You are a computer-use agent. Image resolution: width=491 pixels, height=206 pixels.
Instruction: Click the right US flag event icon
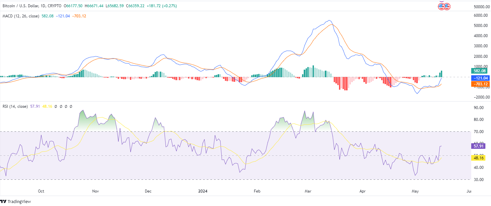click(x=447, y=7)
